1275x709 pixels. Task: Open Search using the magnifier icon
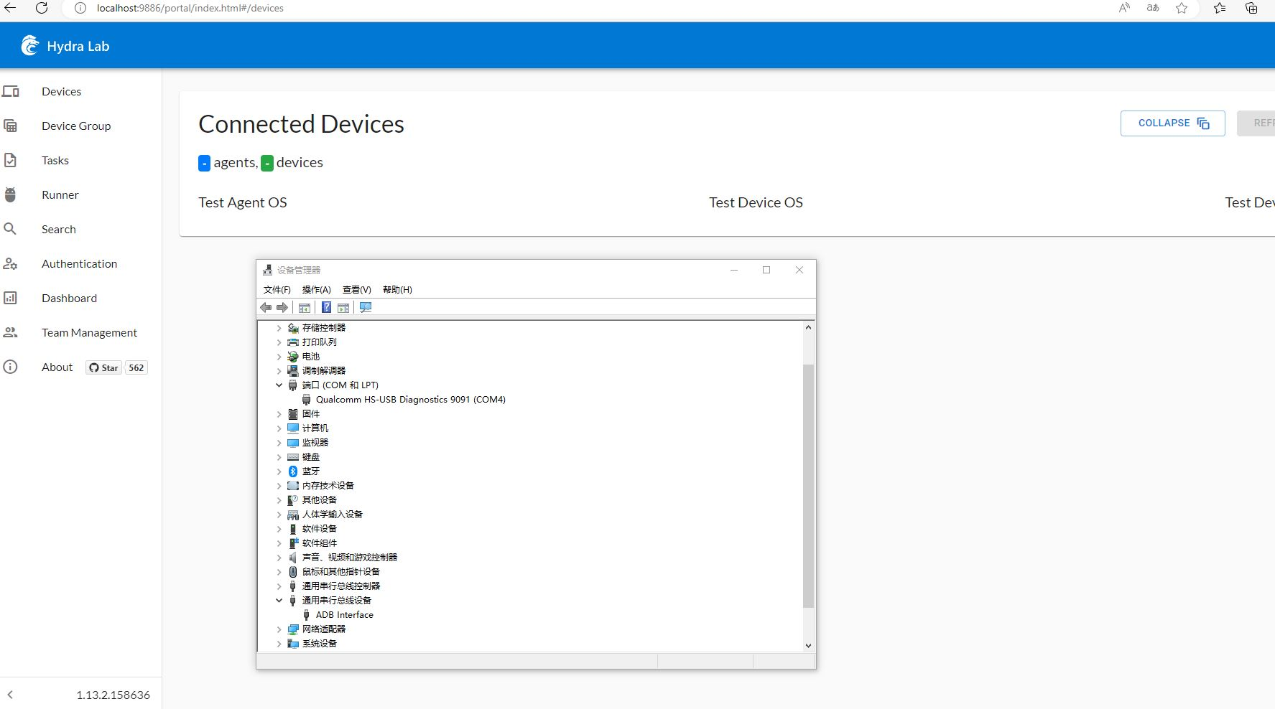tap(11, 229)
